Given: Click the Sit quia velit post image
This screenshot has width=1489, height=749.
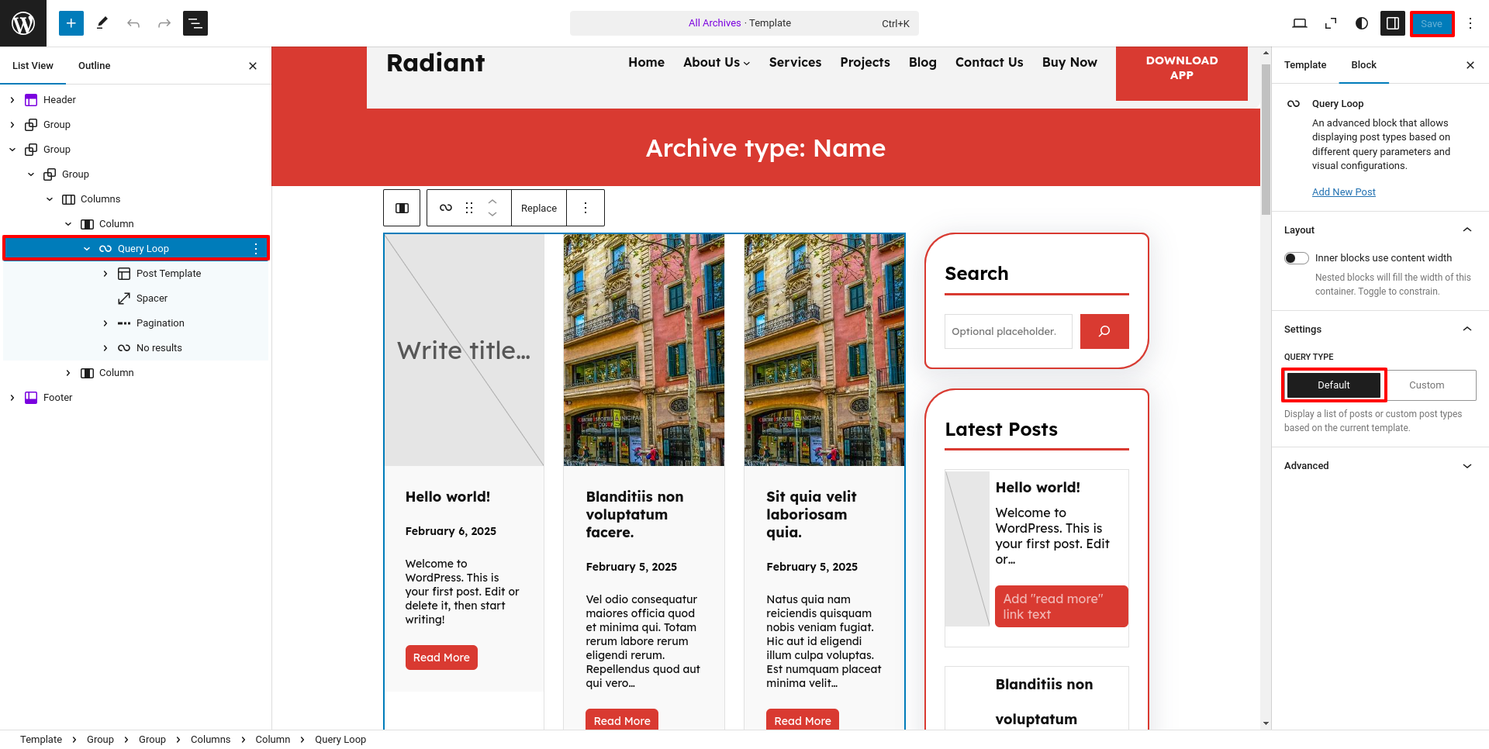Looking at the screenshot, I should pyautogui.click(x=824, y=350).
